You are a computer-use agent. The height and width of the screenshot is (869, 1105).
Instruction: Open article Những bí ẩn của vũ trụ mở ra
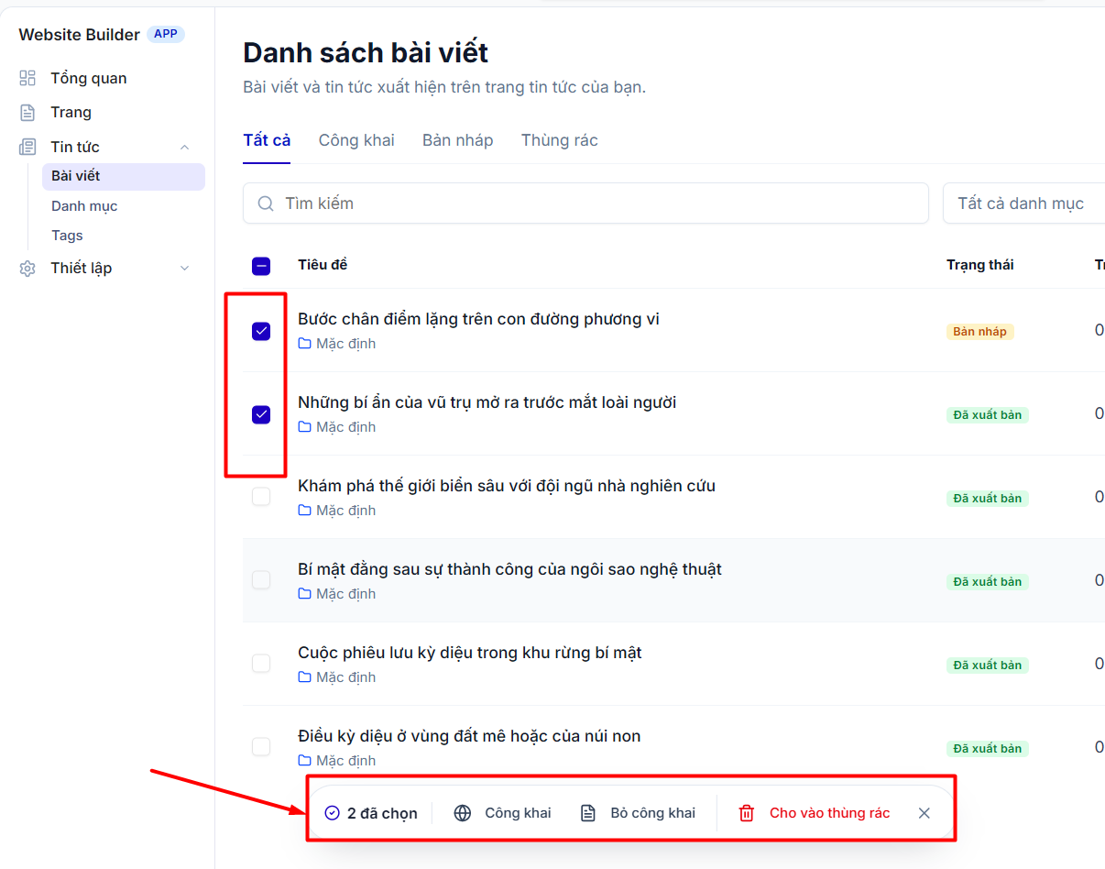point(487,402)
